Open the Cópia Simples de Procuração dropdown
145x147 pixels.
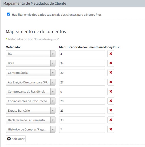tap(30, 101)
